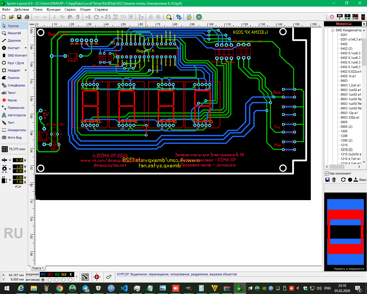Activate the Автотрасса autoroute tool
Image resolution: width=367 pixels, height=294 pixels.
(16, 115)
